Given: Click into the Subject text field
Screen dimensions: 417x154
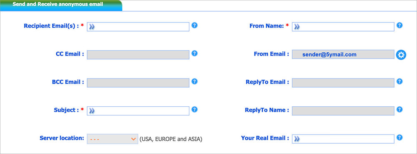Looking at the screenshot, I should coord(138,111).
